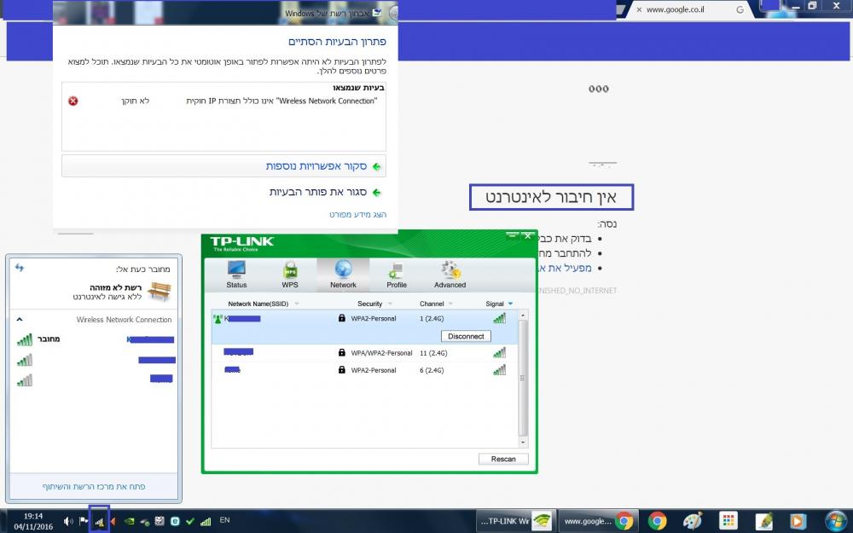Screen dimensions: 853x533
Task: Open the pencil notepad app on taskbar
Action: point(763,521)
